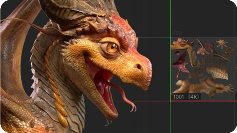The image size is (237, 133).
Task: Select the 1001 (4K) UV tile label
Action: click(x=186, y=97)
